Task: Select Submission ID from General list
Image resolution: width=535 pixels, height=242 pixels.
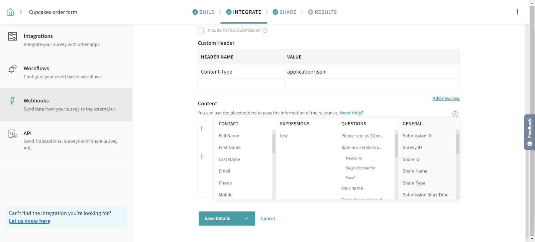Action: (417, 136)
